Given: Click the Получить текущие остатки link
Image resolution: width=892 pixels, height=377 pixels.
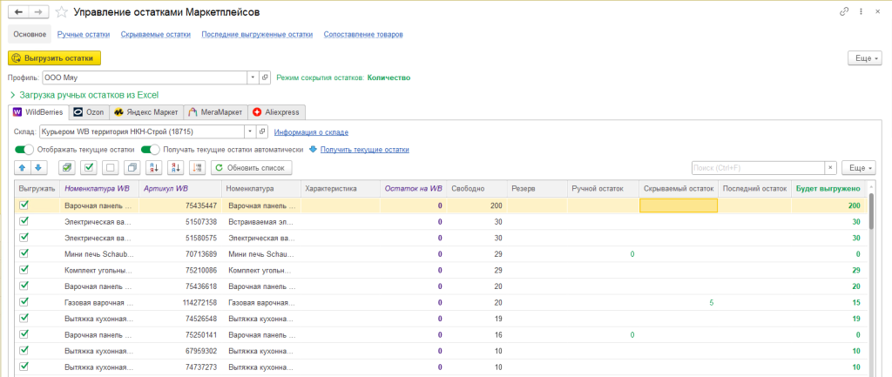Looking at the screenshot, I should pos(365,150).
